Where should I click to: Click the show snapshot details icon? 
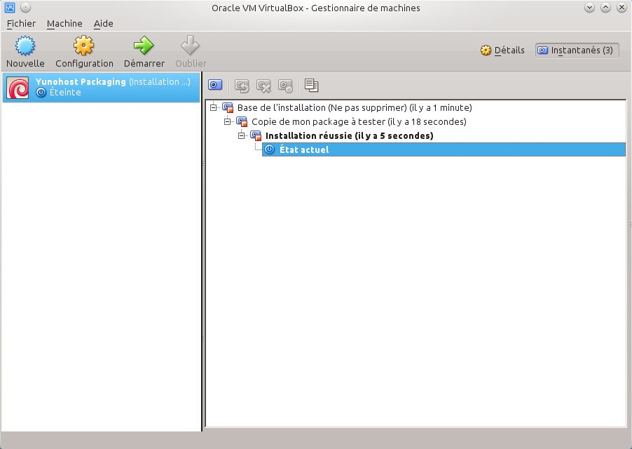coord(285,86)
